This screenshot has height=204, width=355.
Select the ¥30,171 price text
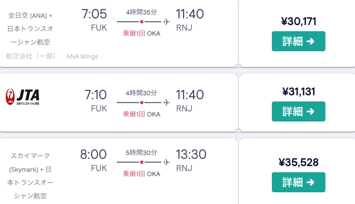point(299,22)
